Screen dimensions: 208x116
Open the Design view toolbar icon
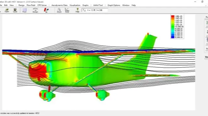(x=35, y=10)
